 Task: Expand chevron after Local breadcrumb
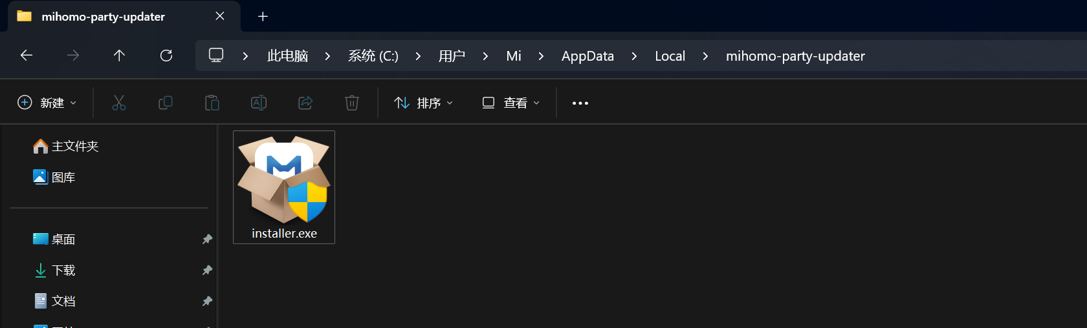705,56
